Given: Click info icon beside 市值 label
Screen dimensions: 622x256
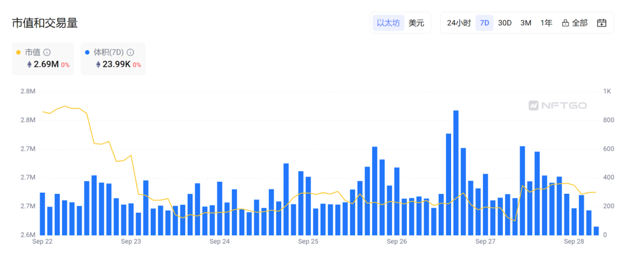Looking at the screenshot, I should (47, 52).
